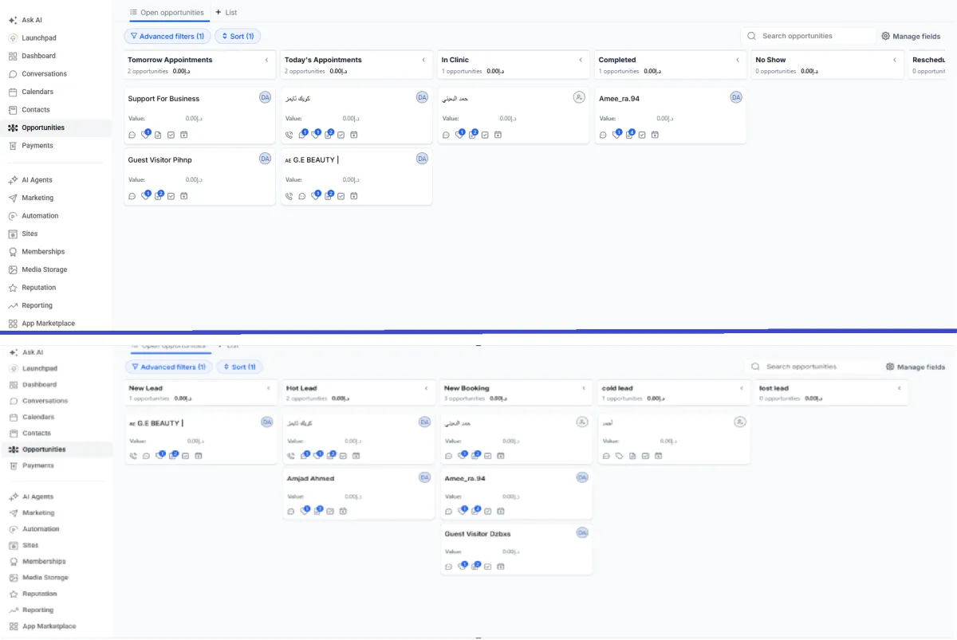The height and width of the screenshot is (640, 957).
Task: Click notes icon on Amee_ra.94 card in Completed column
Action: tap(629, 135)
